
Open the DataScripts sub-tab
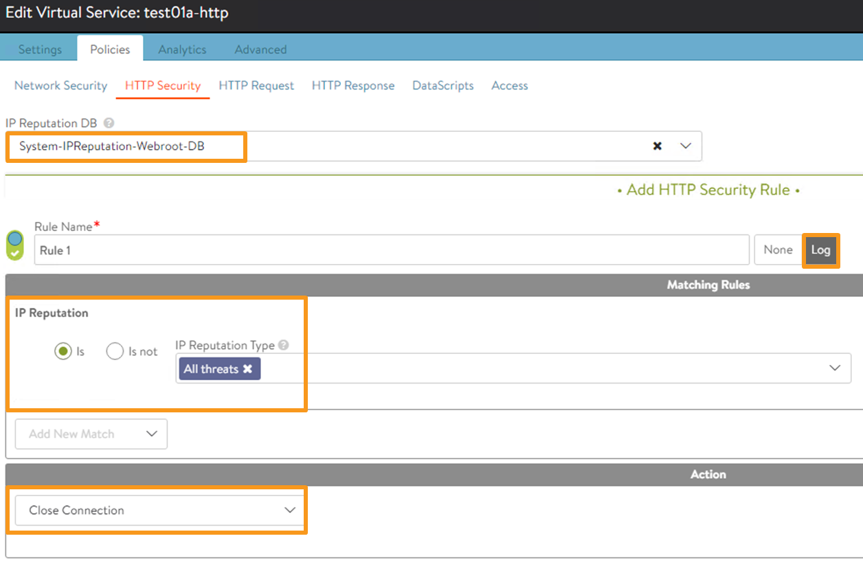coord(442,86)
